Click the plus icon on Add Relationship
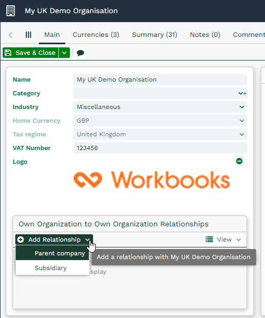 point(21,240)
